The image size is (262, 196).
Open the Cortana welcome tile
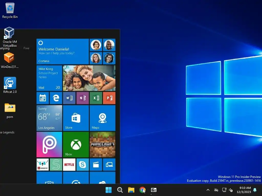tap(63, 52)
